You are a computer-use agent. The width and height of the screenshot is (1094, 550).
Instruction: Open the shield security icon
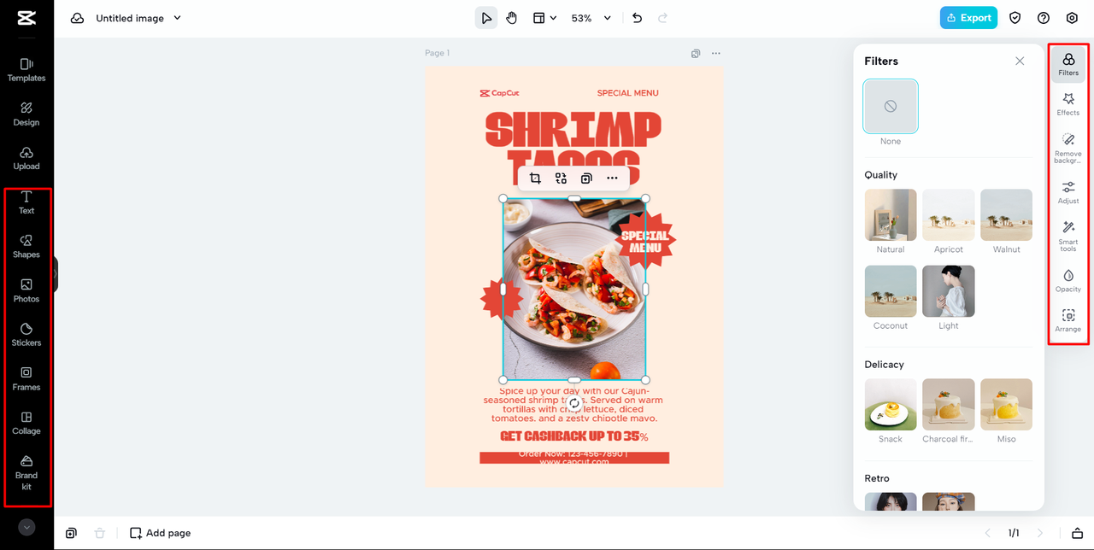[x=1015, y=18]
